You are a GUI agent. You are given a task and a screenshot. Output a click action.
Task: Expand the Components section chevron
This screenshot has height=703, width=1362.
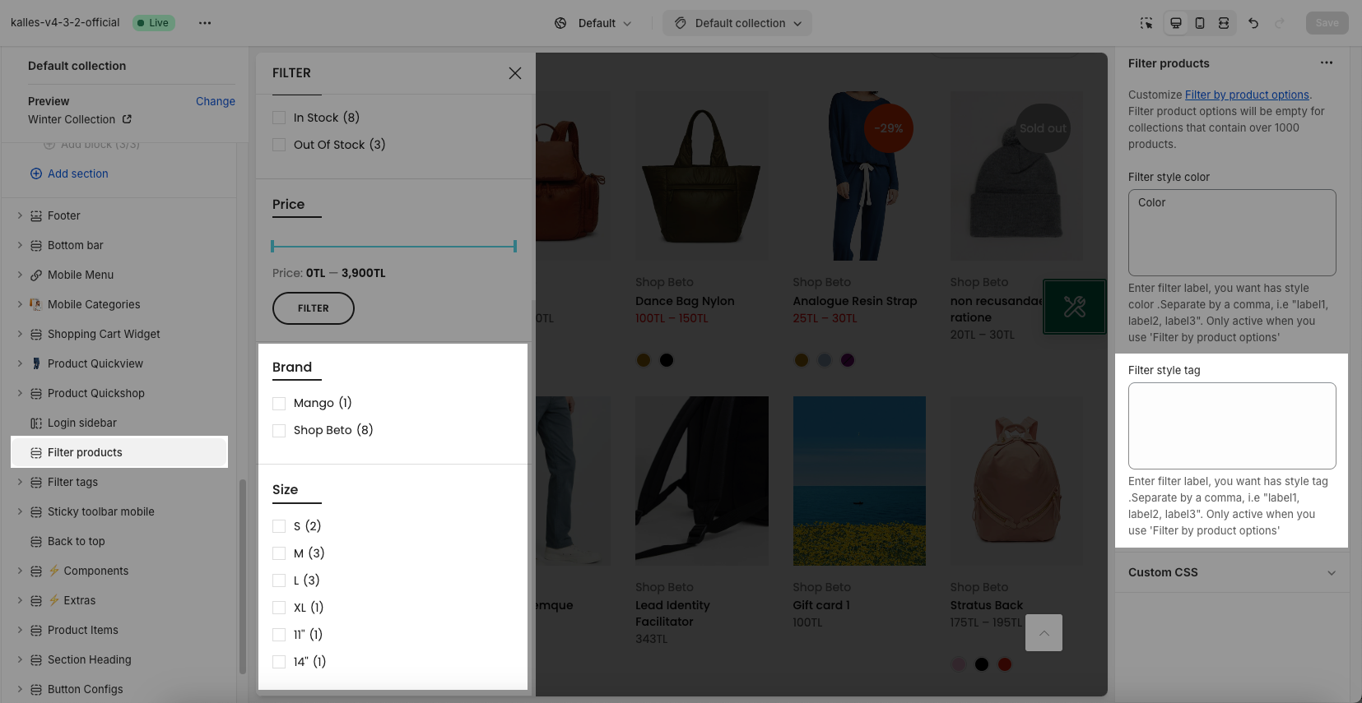point(20,571)
